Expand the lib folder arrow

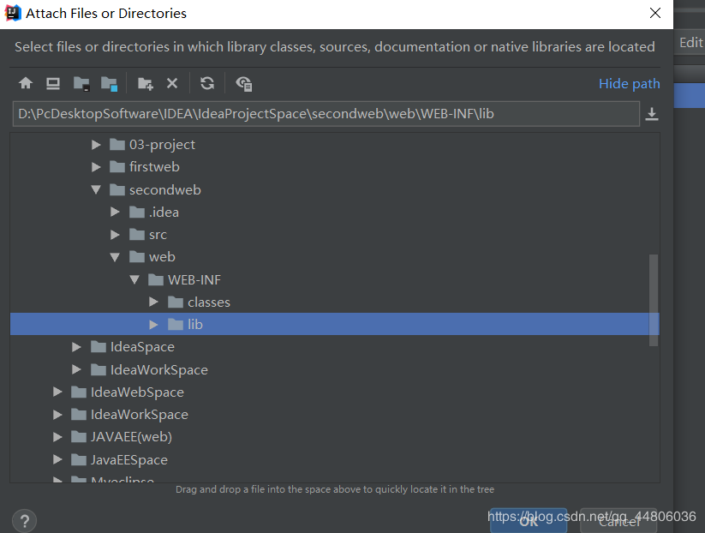[153, 324]
